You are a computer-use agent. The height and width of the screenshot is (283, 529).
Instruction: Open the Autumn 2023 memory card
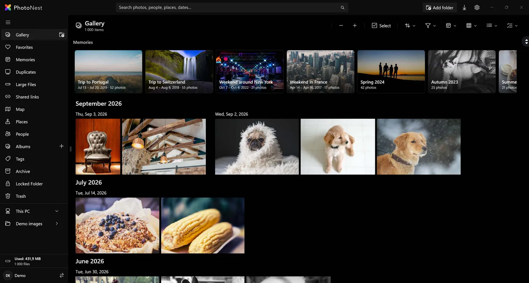tap(462, 72)
